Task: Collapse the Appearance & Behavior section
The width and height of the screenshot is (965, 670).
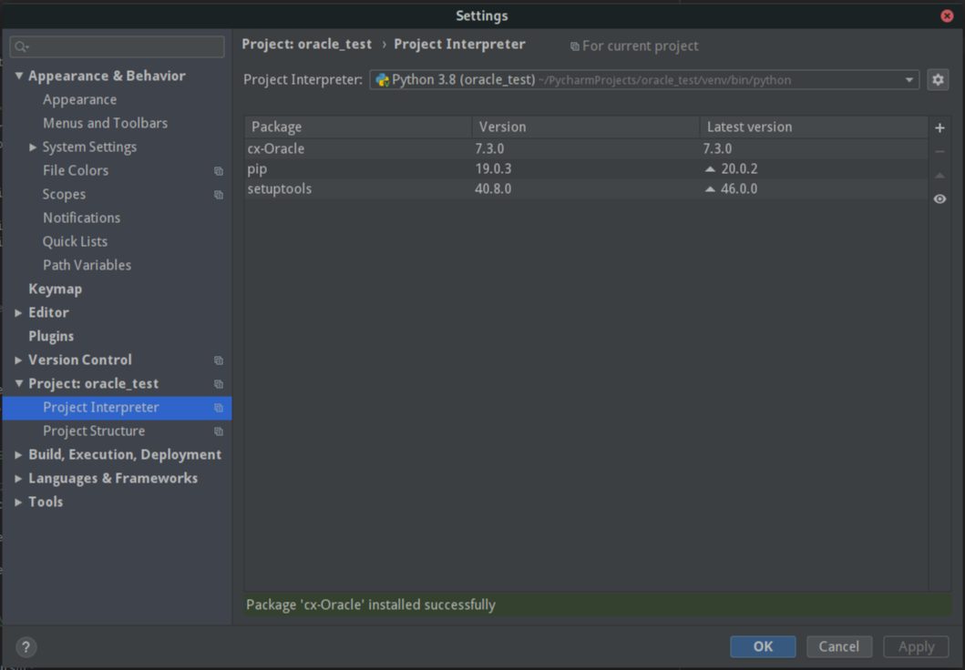Action: (x=19, y=76)
